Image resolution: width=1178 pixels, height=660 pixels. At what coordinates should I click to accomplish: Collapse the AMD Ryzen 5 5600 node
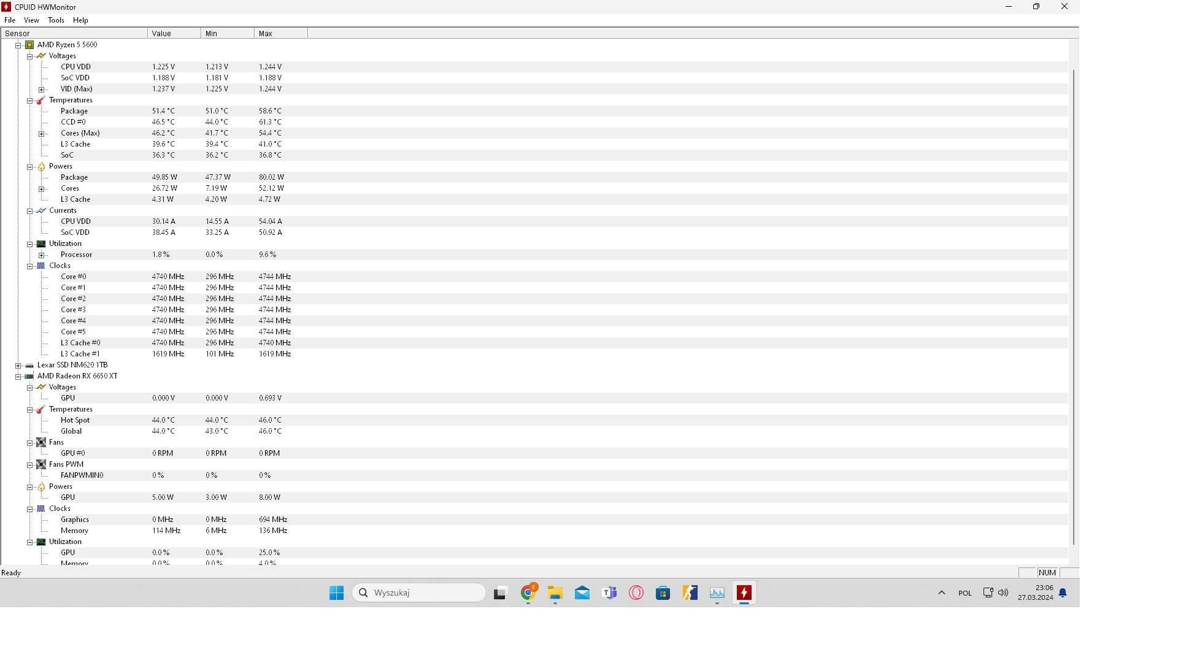tap(18, 45)
